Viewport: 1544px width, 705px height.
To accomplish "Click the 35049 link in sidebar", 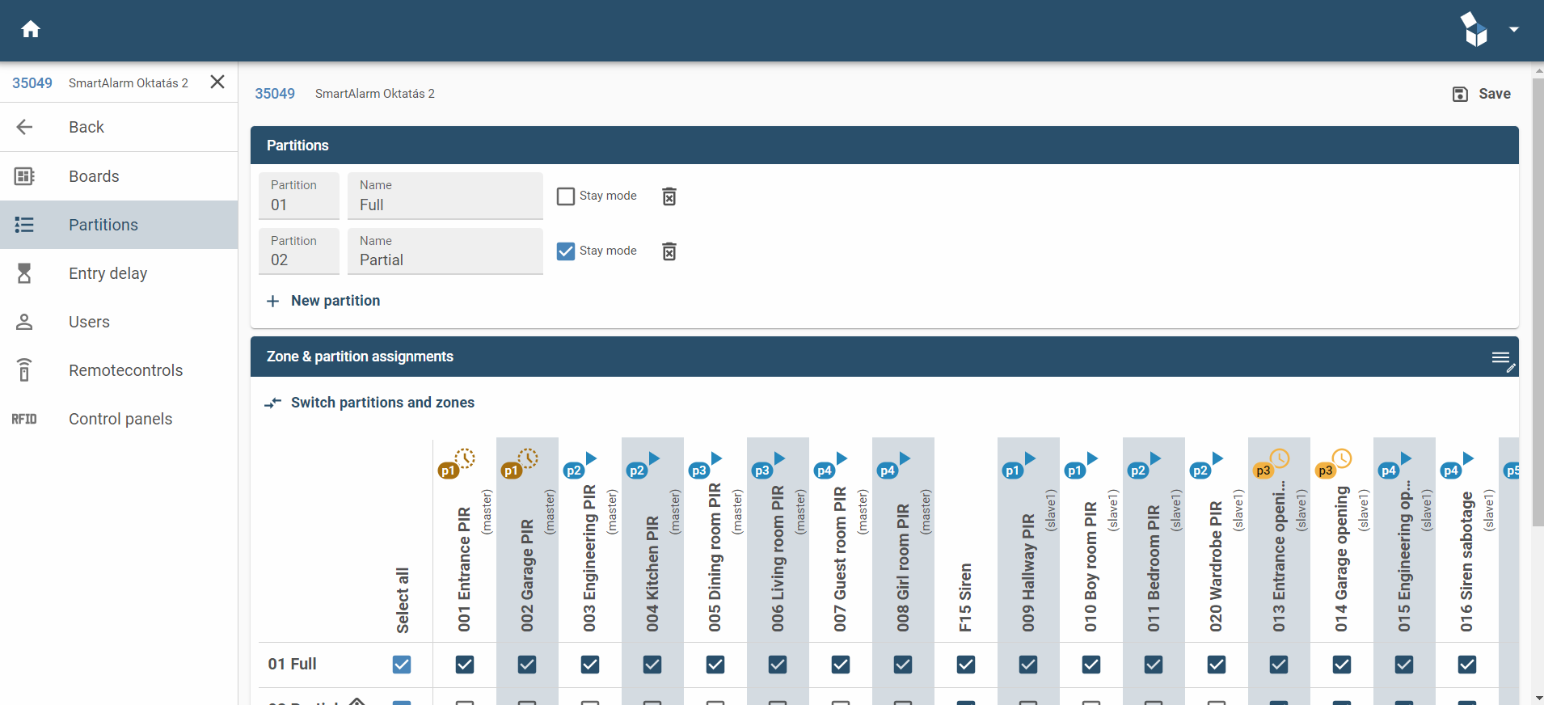I will click(x=32, y=83).
